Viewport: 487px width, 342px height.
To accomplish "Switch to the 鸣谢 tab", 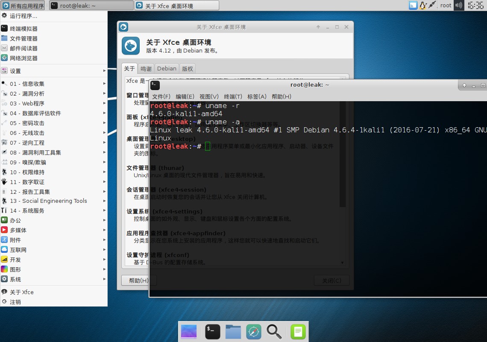I will point(146,69).
